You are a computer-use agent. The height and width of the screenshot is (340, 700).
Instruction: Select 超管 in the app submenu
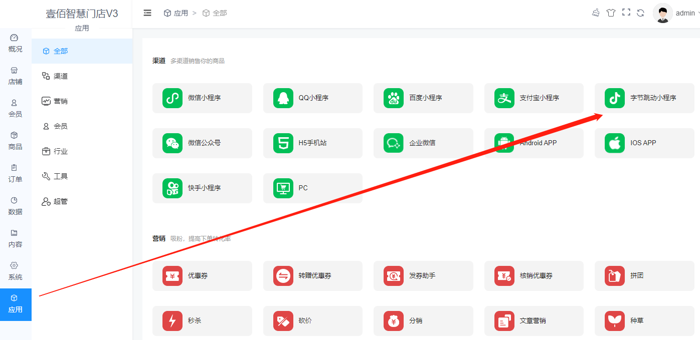[82, 201]
